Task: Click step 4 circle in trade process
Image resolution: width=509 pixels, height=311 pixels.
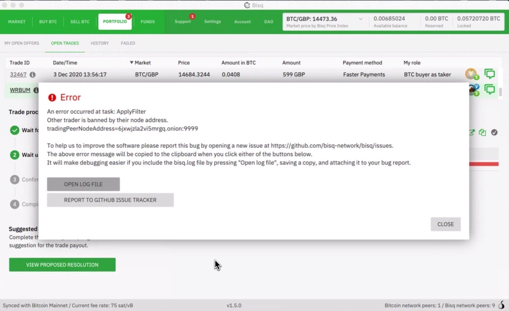Action: [x=15, y=204]
